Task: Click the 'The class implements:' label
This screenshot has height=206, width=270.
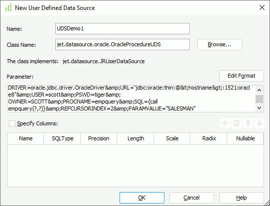Action: tap(32, 61)
